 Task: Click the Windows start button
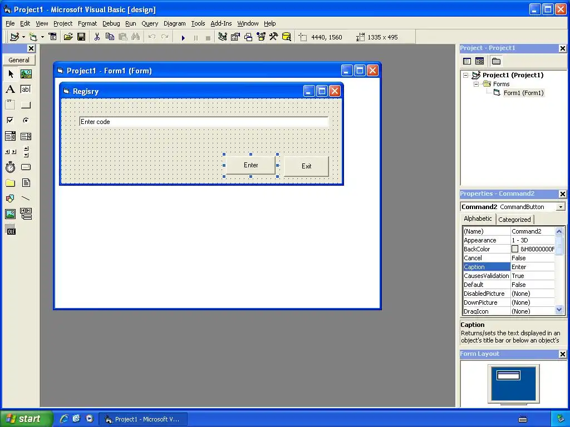[26, 419]
